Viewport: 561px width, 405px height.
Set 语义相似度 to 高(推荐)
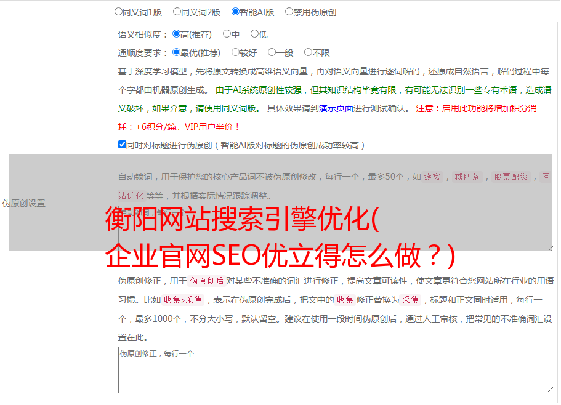(176, 34)
